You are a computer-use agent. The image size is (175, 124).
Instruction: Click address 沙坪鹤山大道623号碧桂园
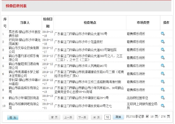click(99, 50)
